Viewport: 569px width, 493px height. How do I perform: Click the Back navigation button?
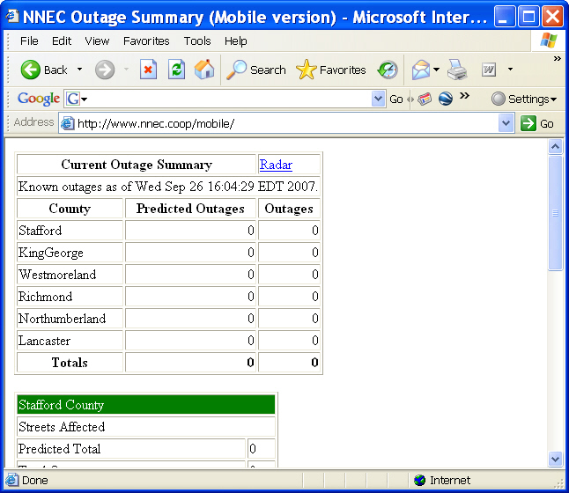pos(44,70)
